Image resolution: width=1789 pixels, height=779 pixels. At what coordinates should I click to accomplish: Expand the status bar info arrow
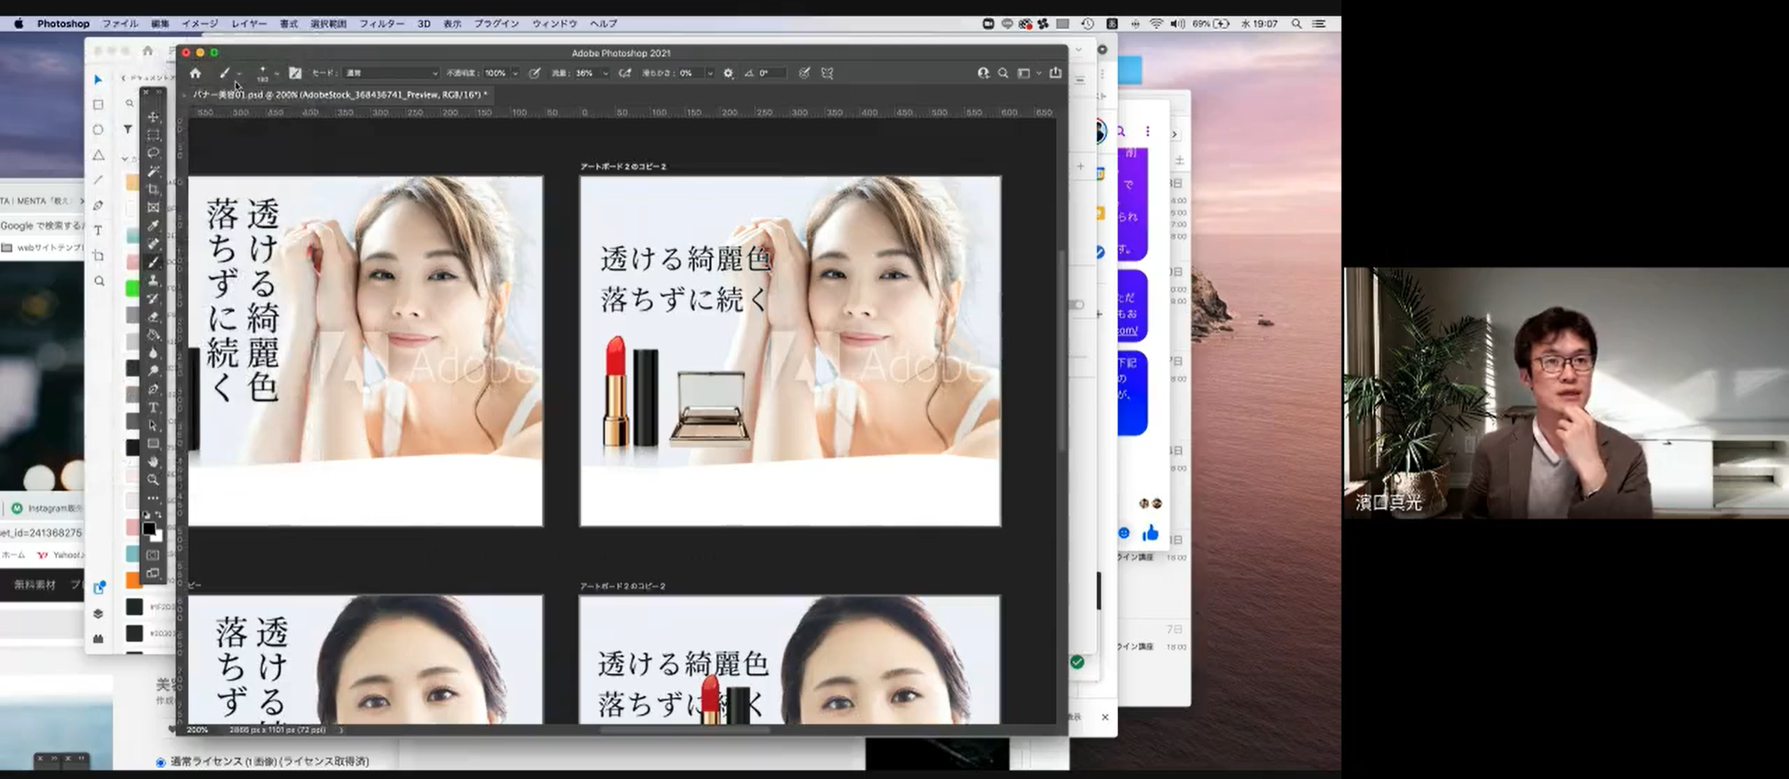342,730
